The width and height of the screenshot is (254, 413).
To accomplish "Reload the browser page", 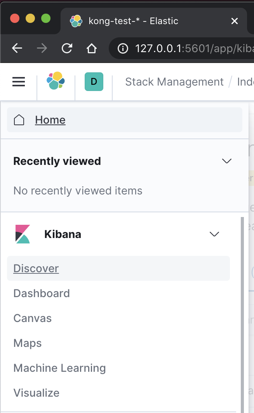I will [x=67, y=48].
